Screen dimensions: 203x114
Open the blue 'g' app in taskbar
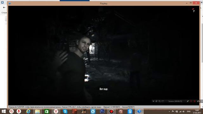[x=130, y=111]
